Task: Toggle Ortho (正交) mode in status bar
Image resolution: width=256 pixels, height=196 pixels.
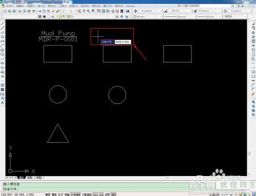Action: click(x=60, y=194)
